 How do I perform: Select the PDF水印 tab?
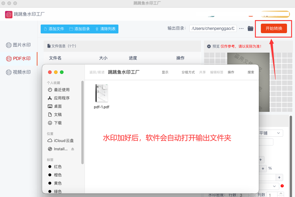[18, 59]
